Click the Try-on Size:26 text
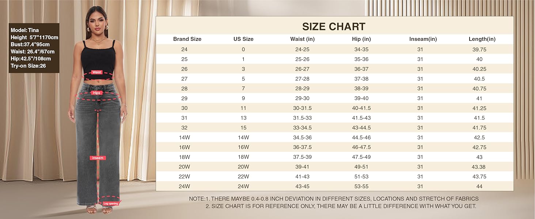Image resolution: width=535 pixels, height=219 pixels. [28, 66]
